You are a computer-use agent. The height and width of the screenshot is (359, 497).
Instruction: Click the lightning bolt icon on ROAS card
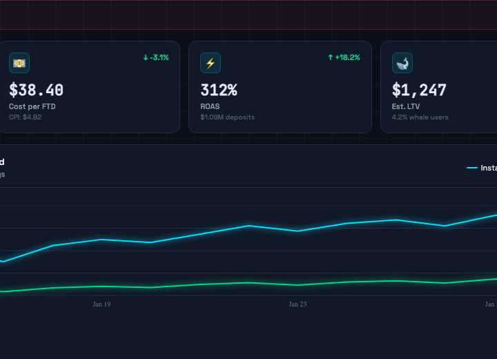(x=211, y=63)
